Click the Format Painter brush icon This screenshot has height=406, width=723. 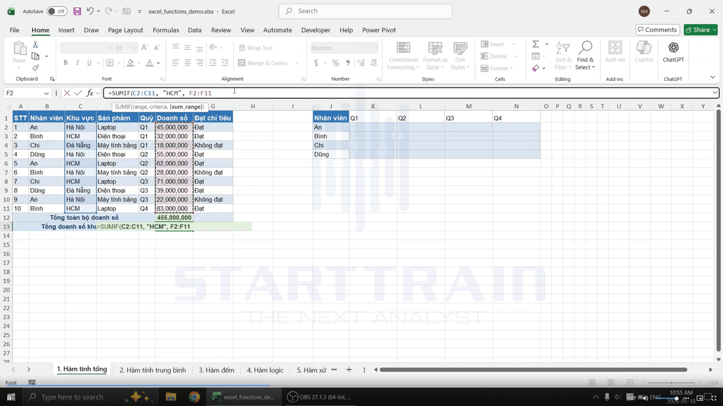[x=35, y=68]
